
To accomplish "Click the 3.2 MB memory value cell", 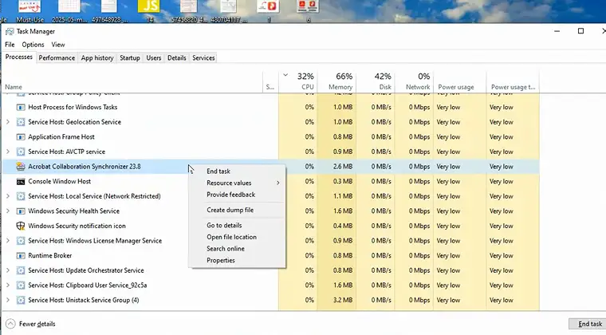I will pos(336,300).
